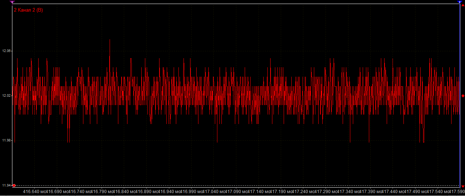Image resolution: width=465 pixels, height=196 pixels.
Task: Click the white dashed line at 11.94
Action: coord(237,185)
